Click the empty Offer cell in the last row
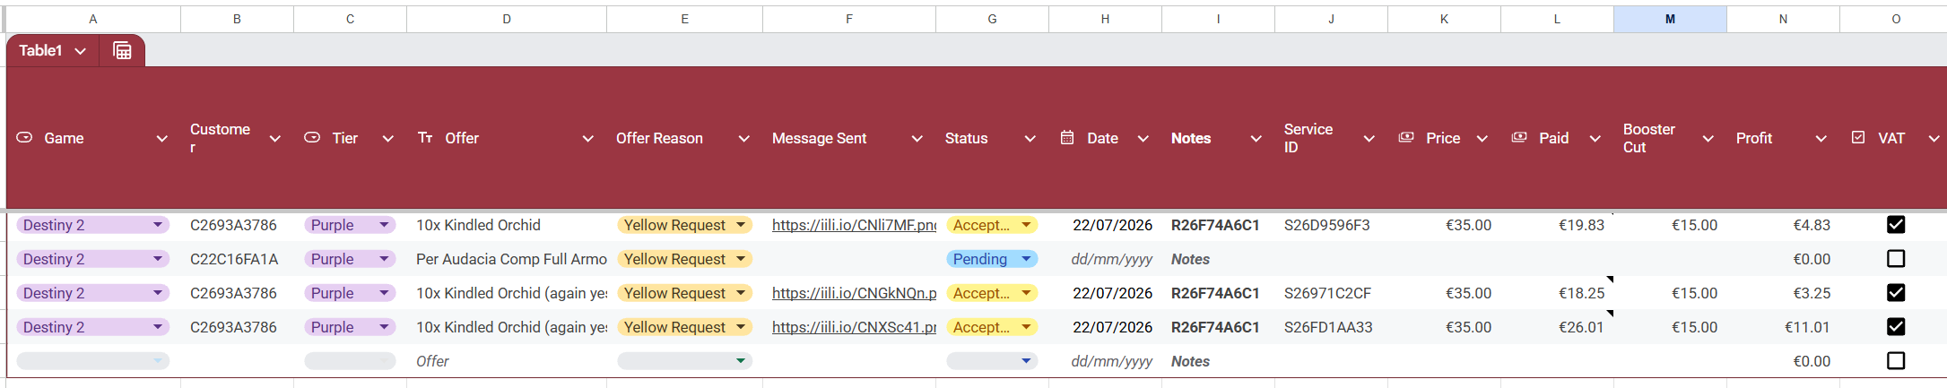 tap(507, 361)
